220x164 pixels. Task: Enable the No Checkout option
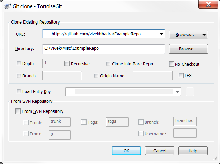tap(171, 64)
